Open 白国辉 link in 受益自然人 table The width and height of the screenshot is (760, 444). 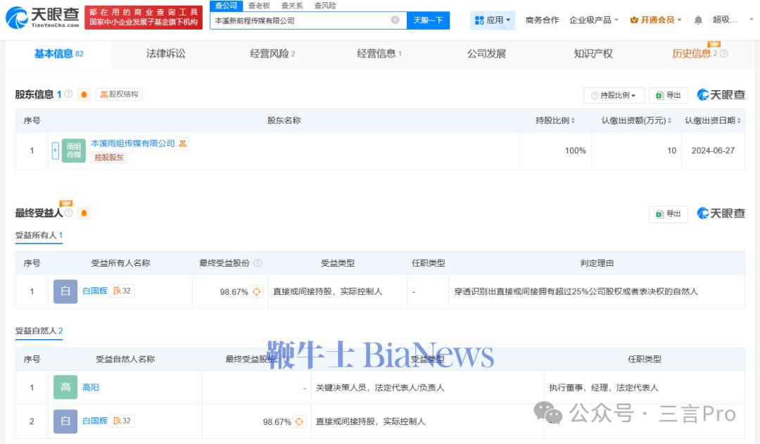(94, 421)
